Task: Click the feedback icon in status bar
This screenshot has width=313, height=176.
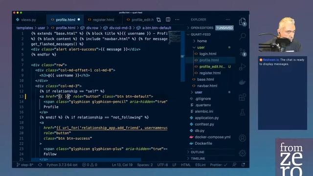Action: click(234, 165)
